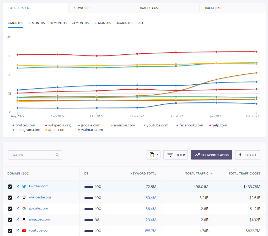This screenshot has width=268, height=236.
Task: Toggle apple.com legend entry
Action: [x=55, y=130]
